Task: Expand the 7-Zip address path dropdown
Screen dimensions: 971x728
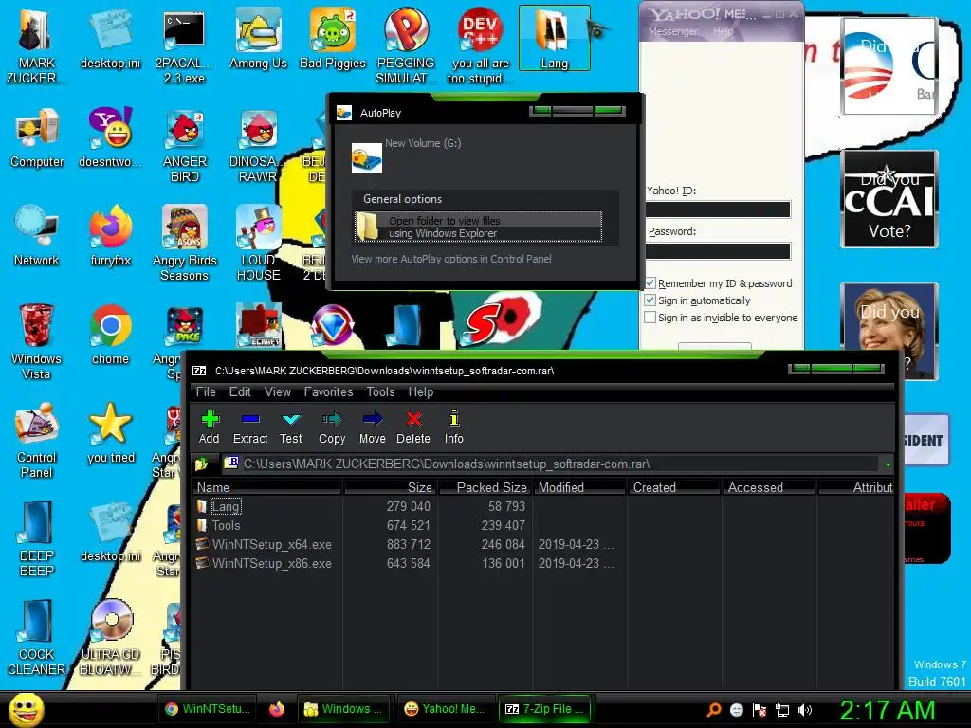Action: pyautogui.click(x=888, y=464)
